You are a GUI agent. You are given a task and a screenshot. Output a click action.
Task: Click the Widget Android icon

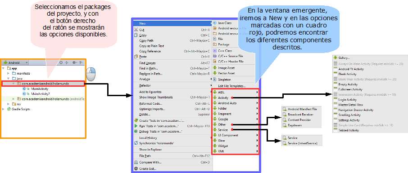pyautogui.click(x=215, y=146)
